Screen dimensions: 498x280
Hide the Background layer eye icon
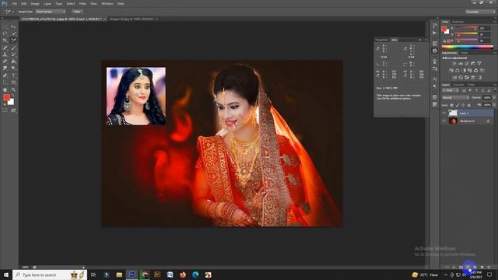(x=444, y=121)
